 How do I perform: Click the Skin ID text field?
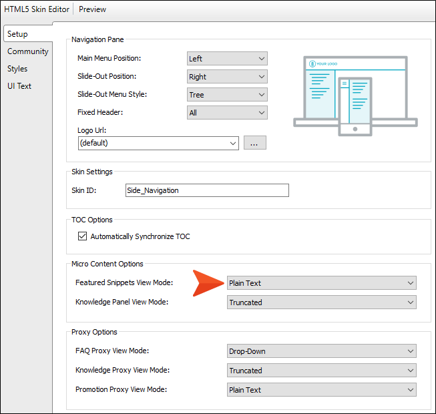tap(207, 190)
